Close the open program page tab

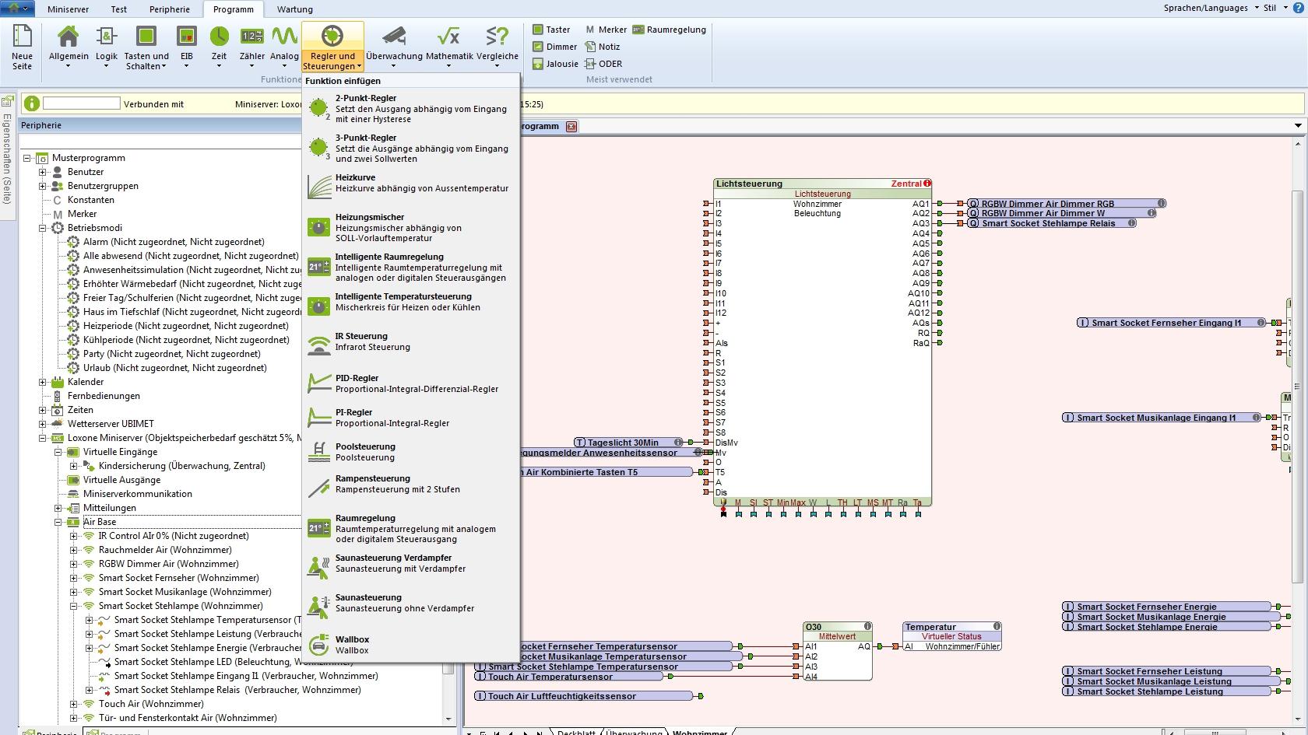point(571,126)
